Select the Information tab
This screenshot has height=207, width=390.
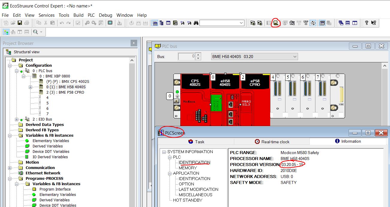(347, 141)
